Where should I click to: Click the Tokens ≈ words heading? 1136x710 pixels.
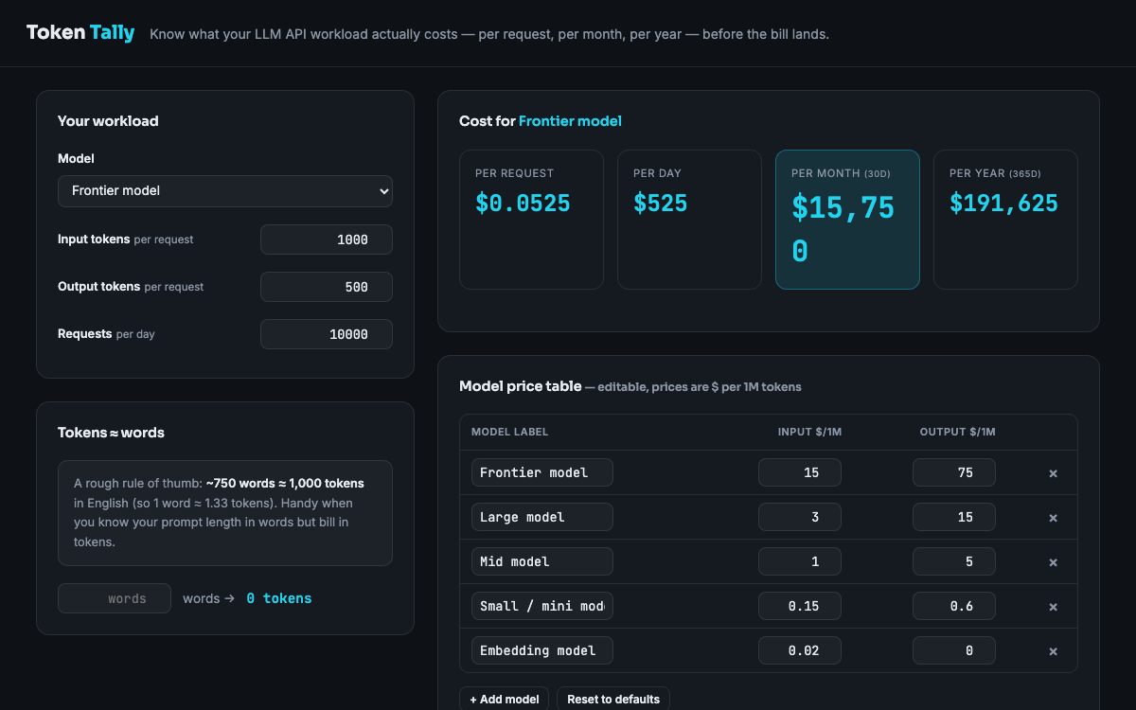click(111, 433)
